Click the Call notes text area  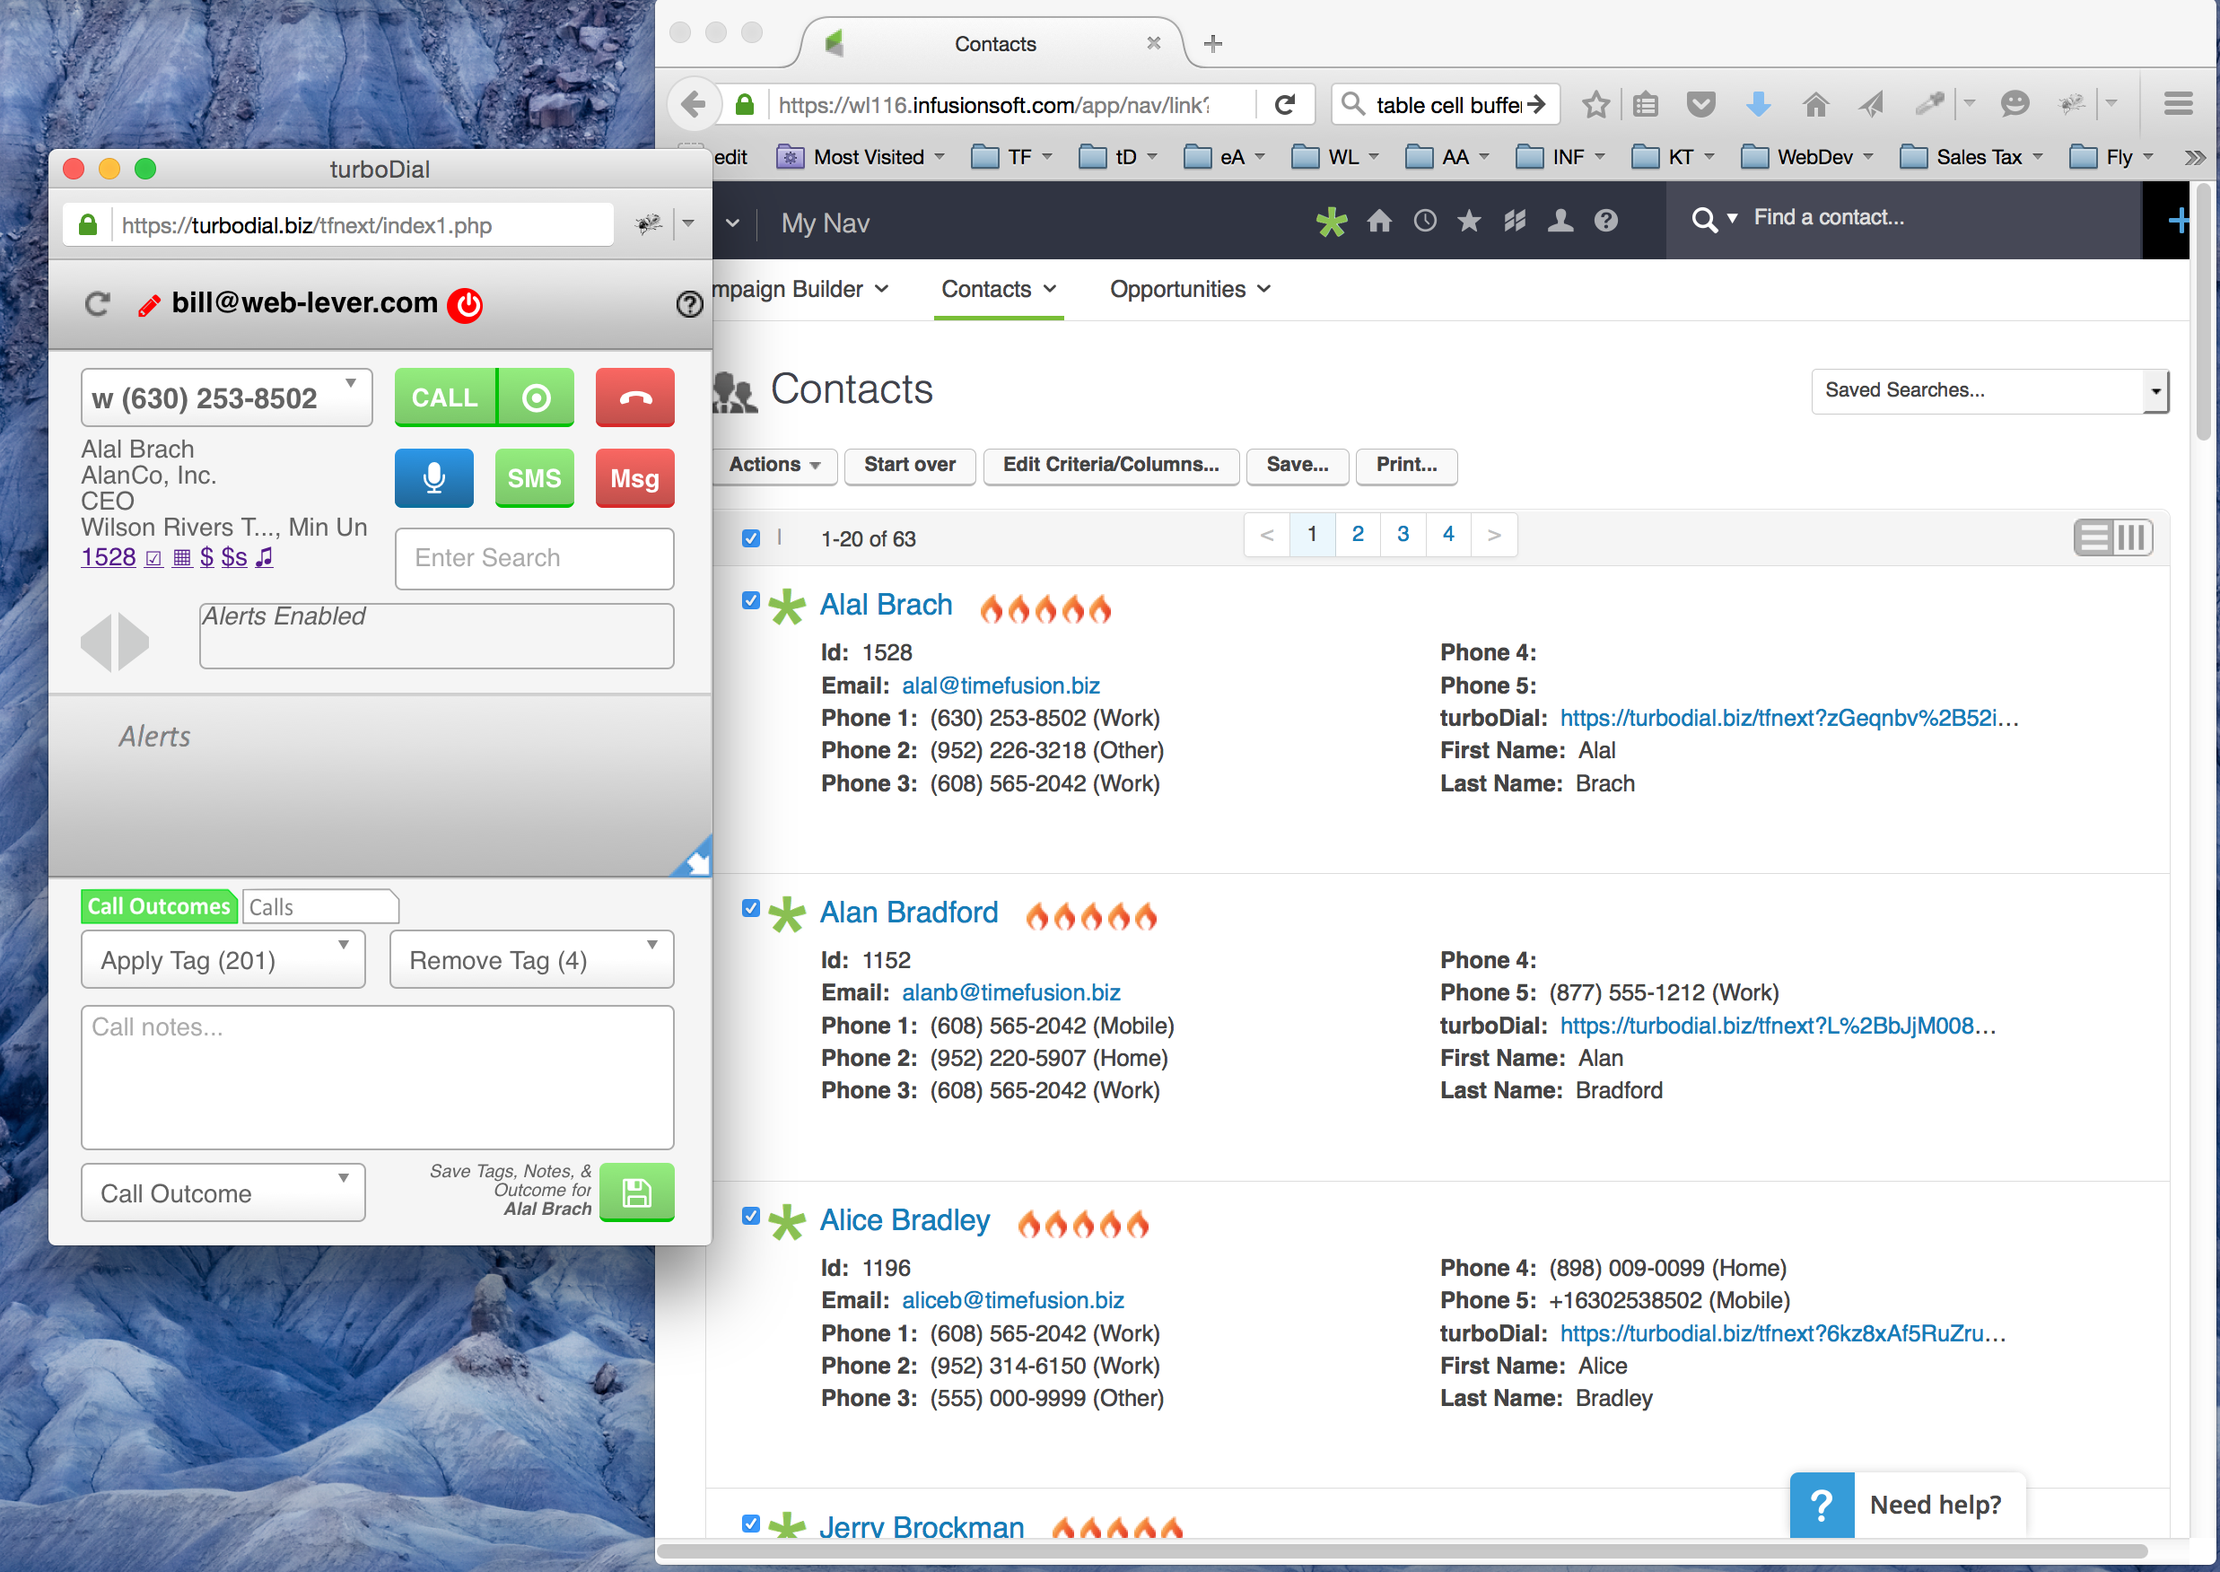coord(378,1077)
